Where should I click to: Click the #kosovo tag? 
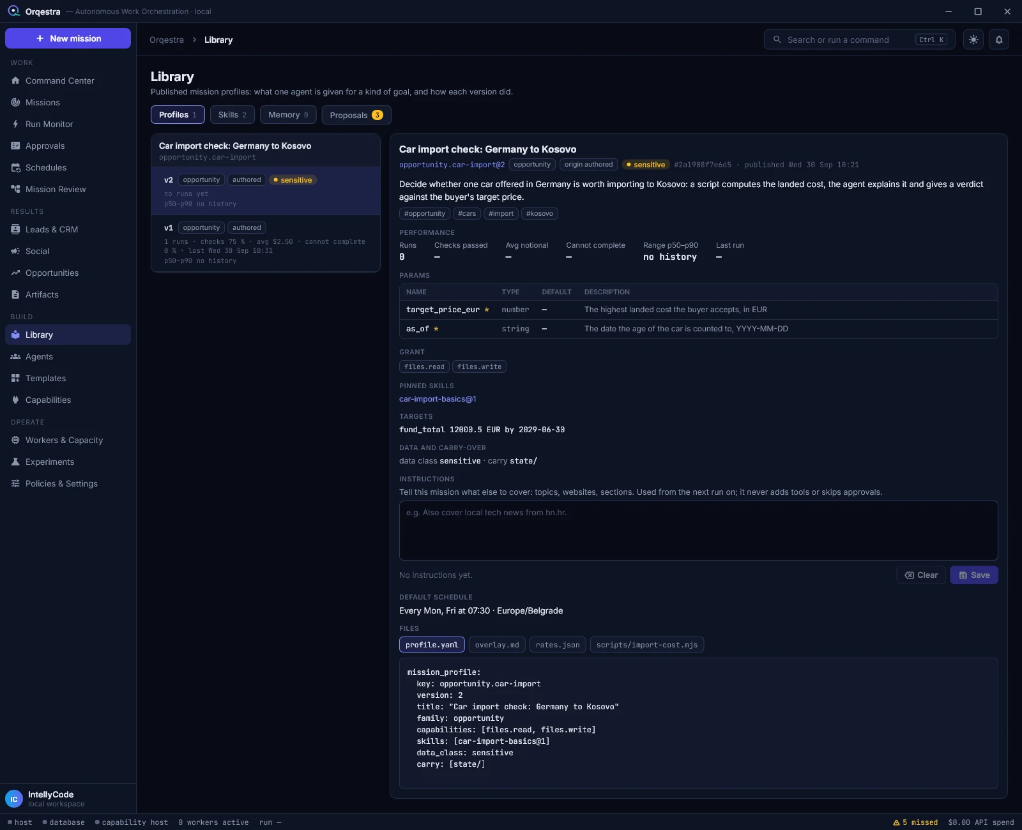[x=540, y=214]
